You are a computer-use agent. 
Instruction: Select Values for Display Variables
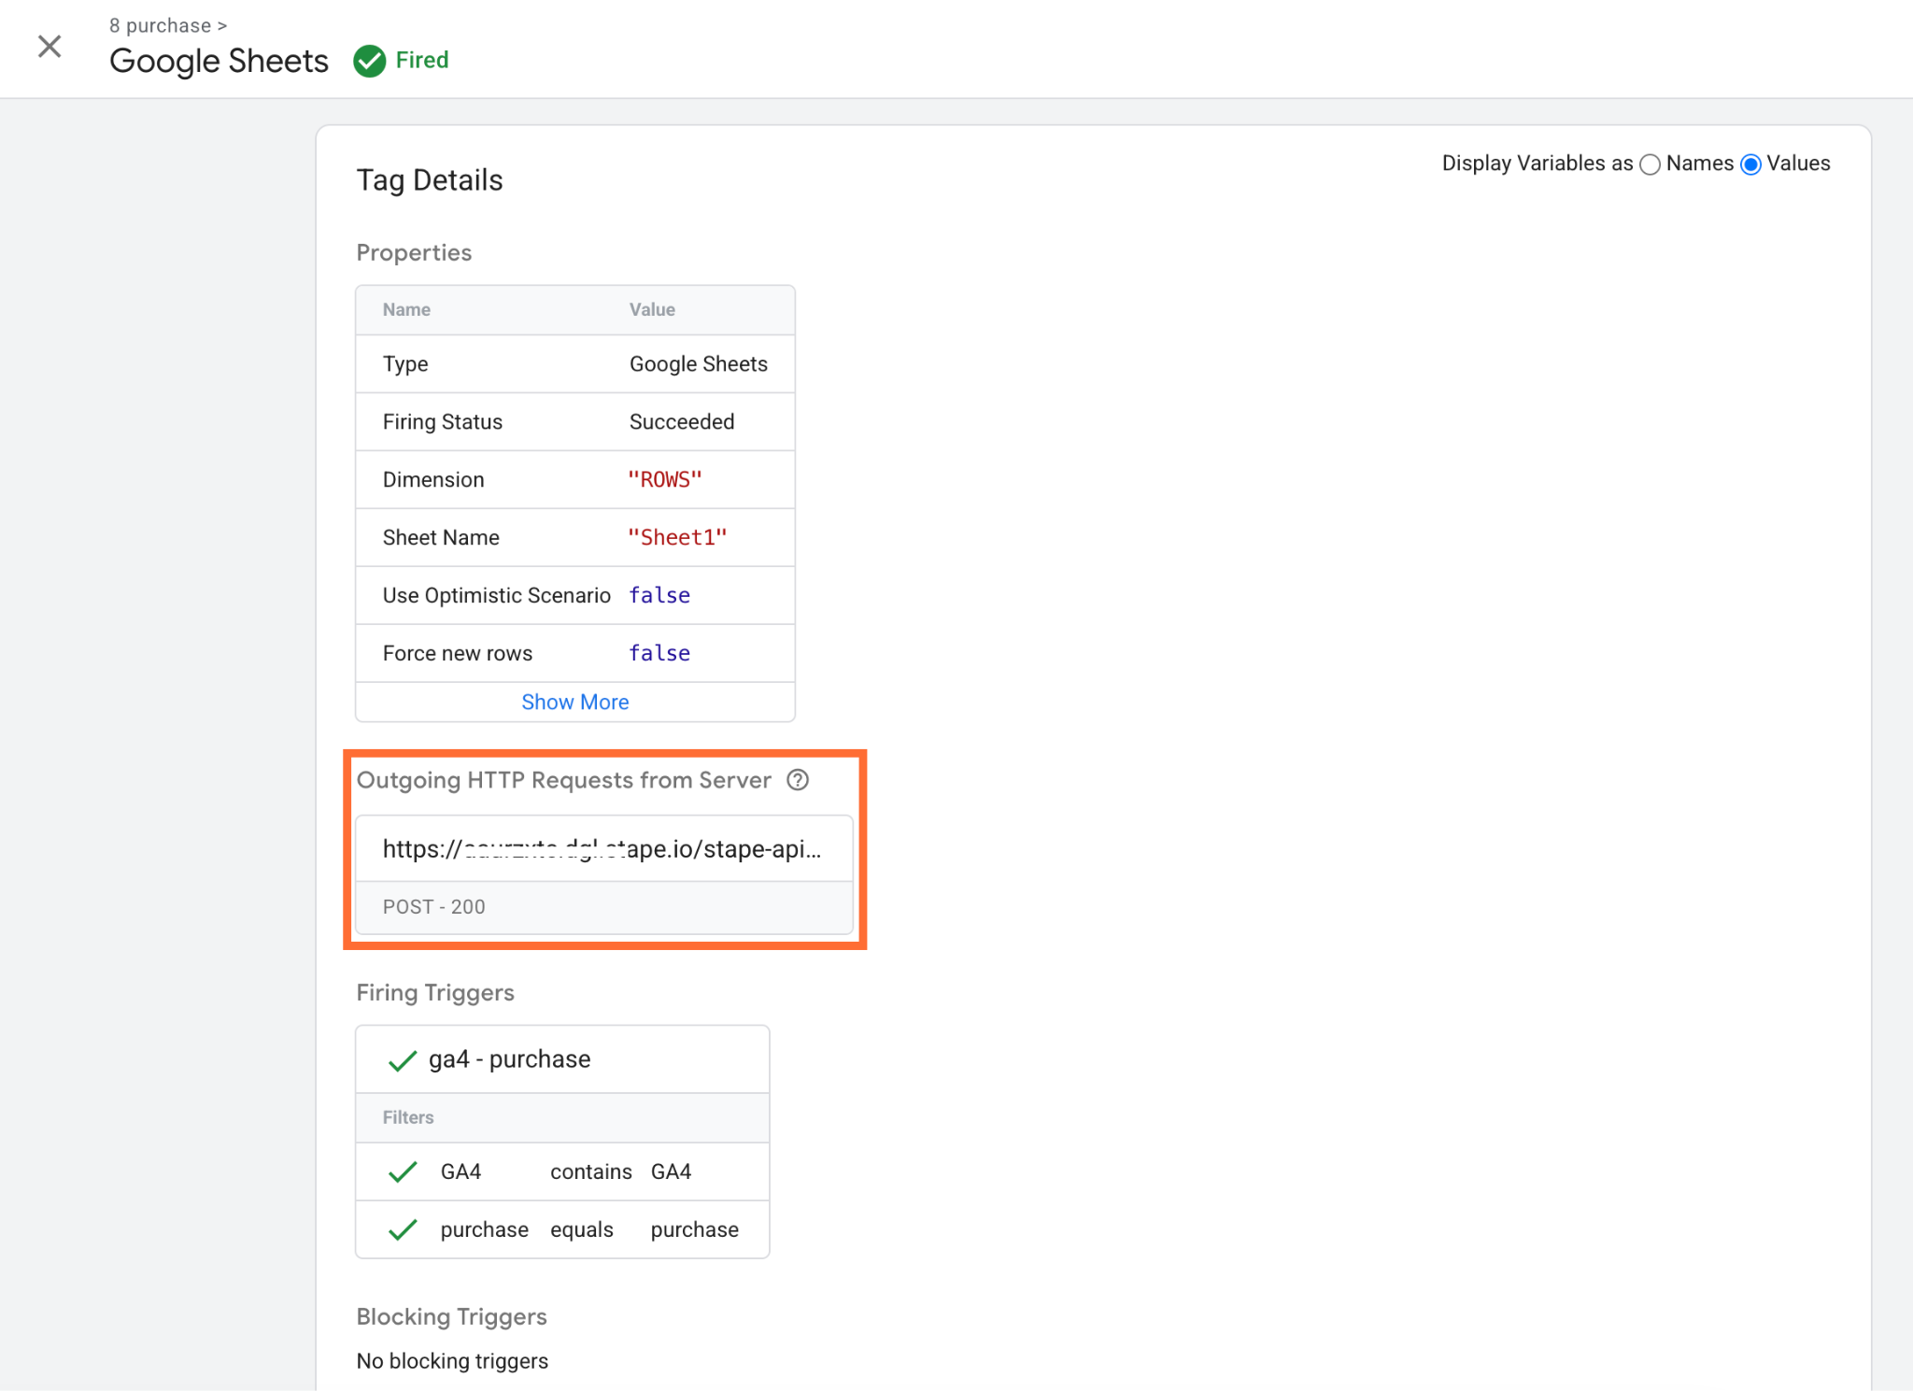click(1751, 164)
